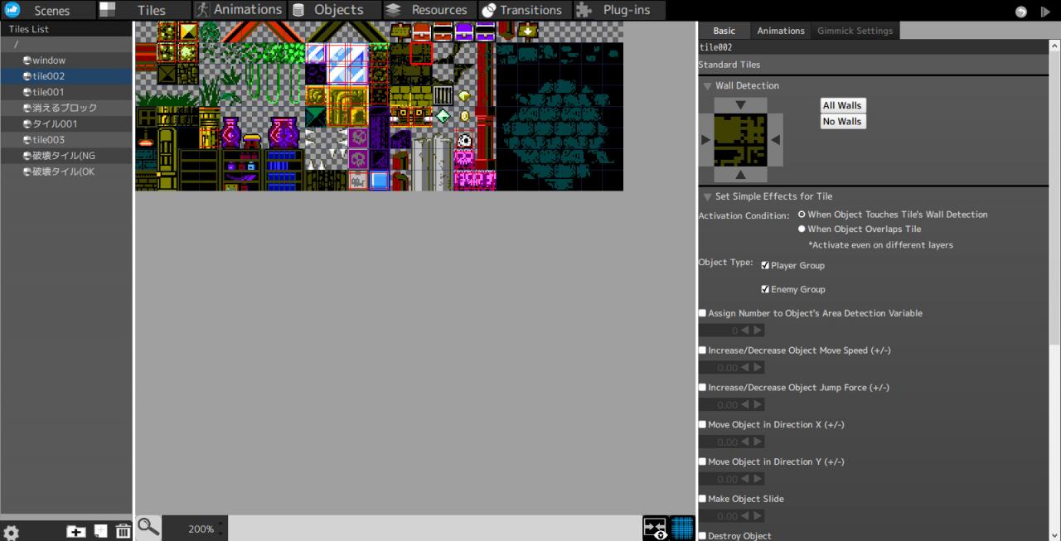This screenshot has width=1061, height=541.
Task: Select the tile002 tileset
Action: coord(66,76)
